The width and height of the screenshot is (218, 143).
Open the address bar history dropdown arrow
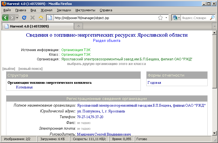click(x=166, y=18)
